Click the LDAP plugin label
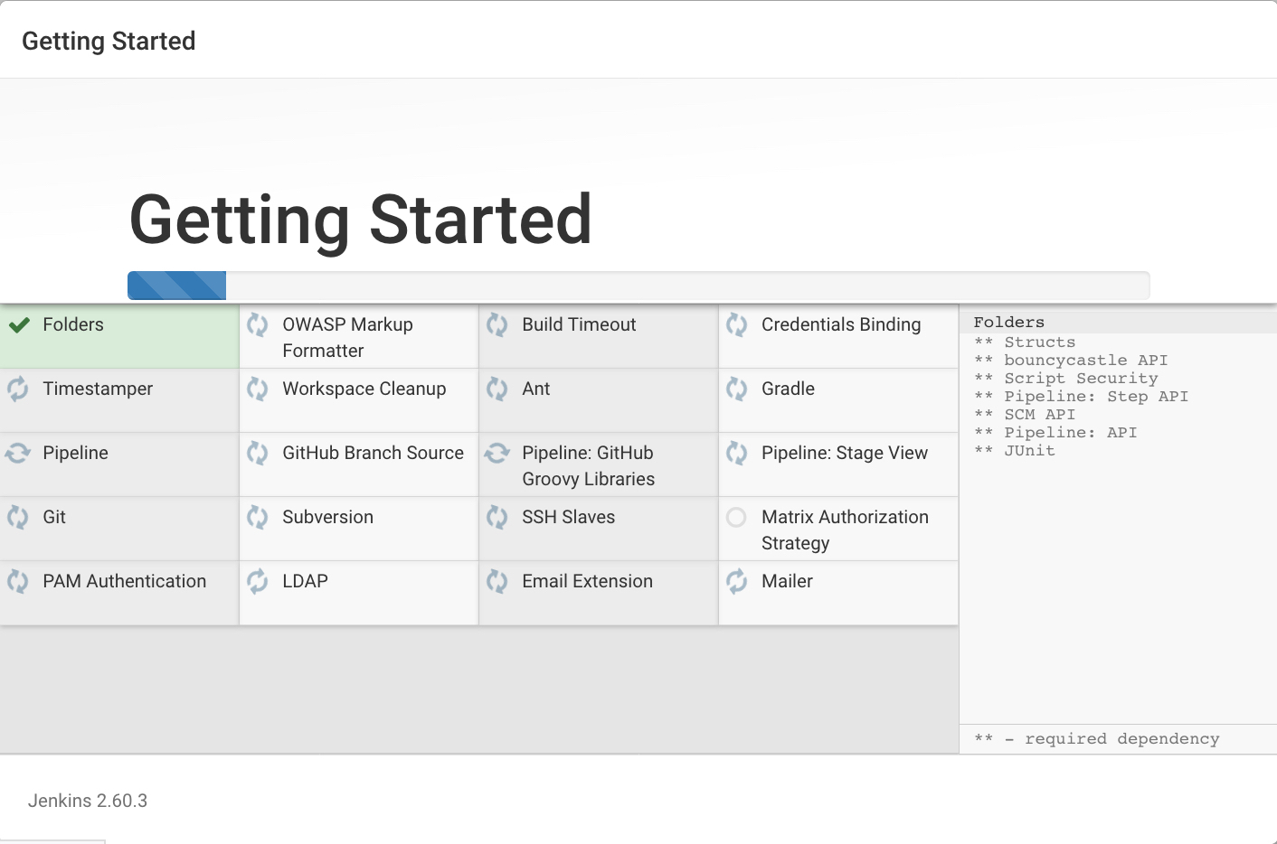Image resolution: width=1277 pixels, height=844 pixels. click(305, 582)
